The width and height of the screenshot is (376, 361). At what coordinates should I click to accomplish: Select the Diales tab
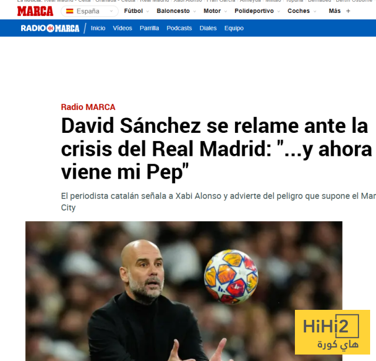point(208,28)
